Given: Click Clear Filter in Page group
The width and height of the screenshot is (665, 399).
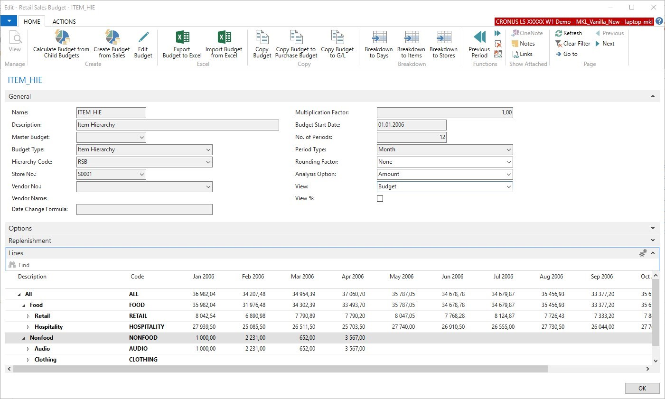Looking at the screenshot, I should click(572, 44).
